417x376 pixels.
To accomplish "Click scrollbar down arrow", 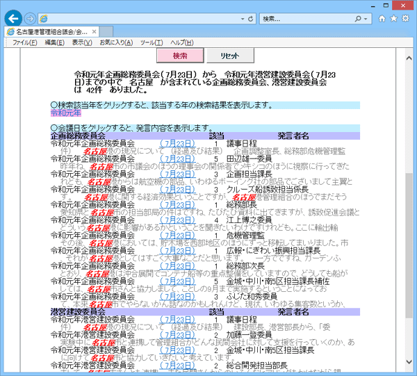I will point(409,361).
